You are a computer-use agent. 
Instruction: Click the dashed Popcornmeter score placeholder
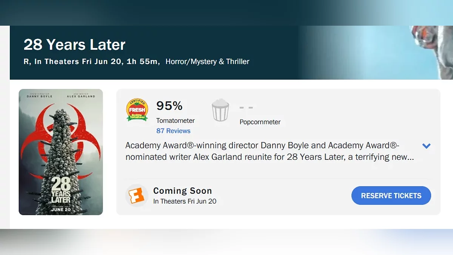tap(246, 108)
